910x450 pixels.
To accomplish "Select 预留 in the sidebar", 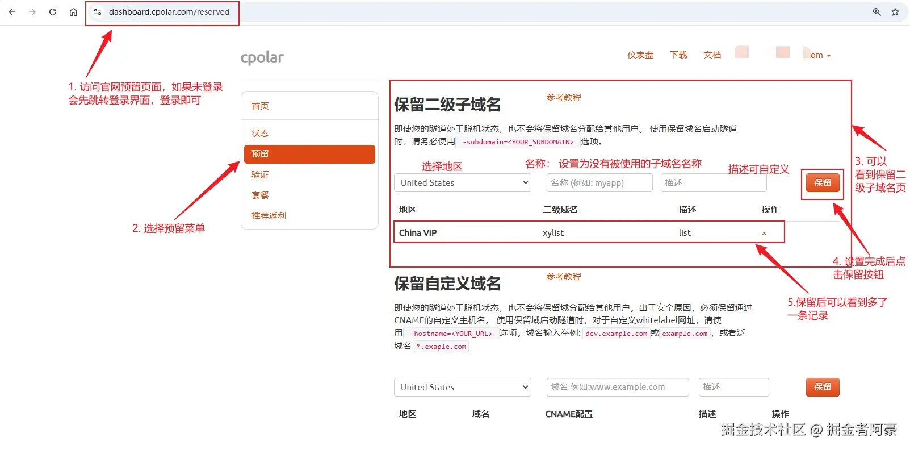I will (x=309, y=154).
